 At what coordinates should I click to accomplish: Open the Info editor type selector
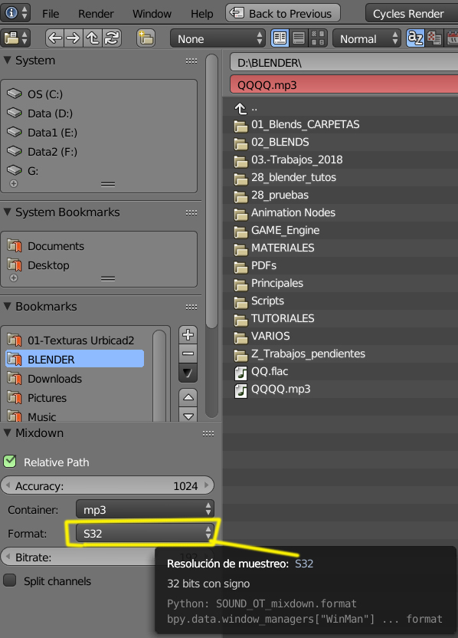(15, 13)
